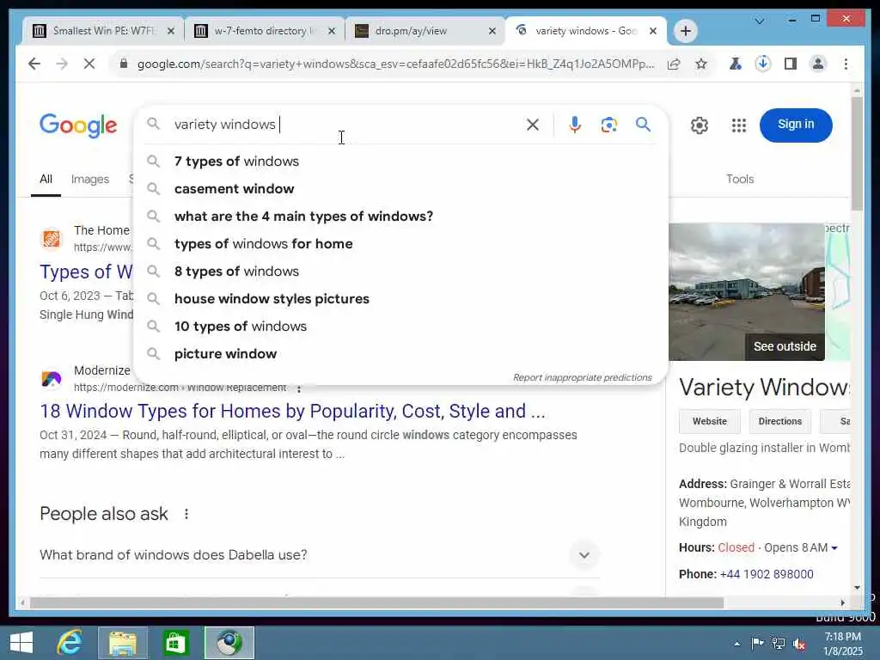Stop loading the page
The width and height of the screenshot is (880, 660).
89,64
